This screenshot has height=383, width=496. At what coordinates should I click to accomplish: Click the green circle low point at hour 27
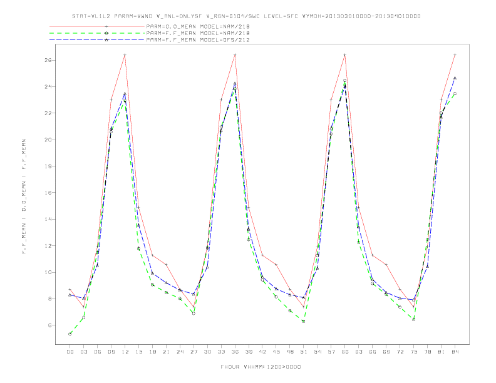pyautogui.click(x=194, y=314)
